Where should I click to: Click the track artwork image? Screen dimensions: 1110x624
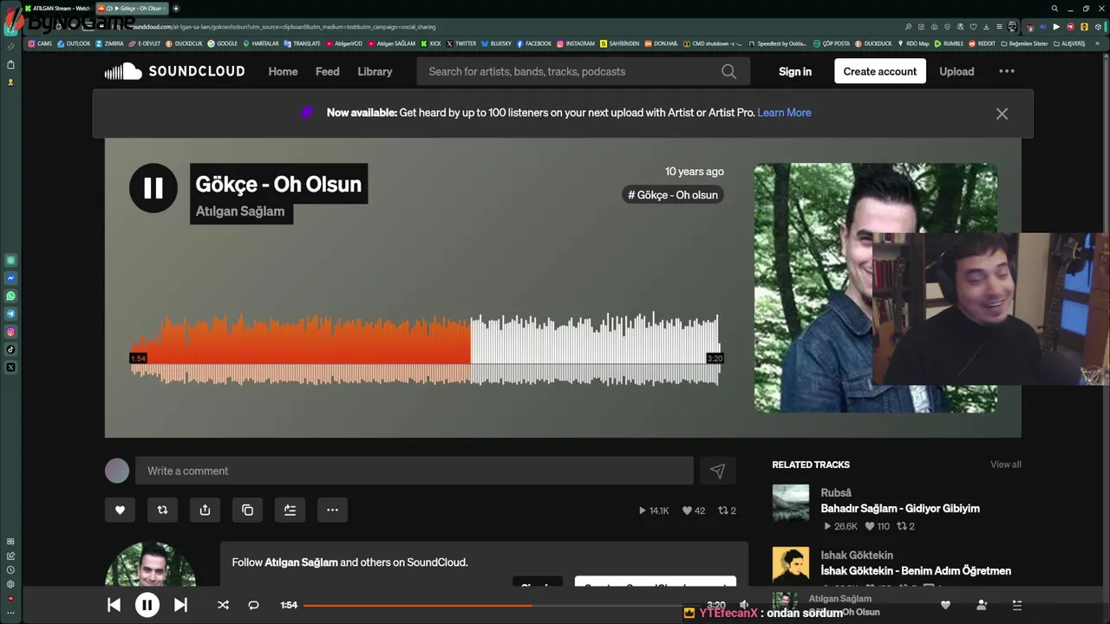pos(875,287)
